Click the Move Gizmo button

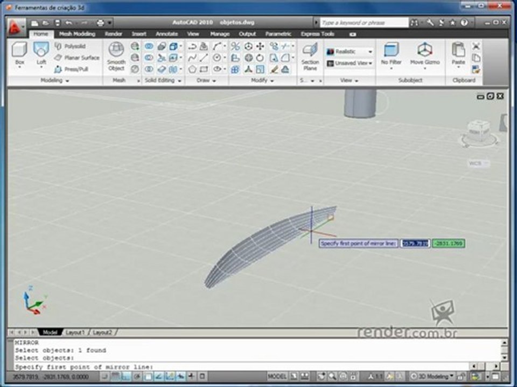pyautogui.click(x=425, y=55)
